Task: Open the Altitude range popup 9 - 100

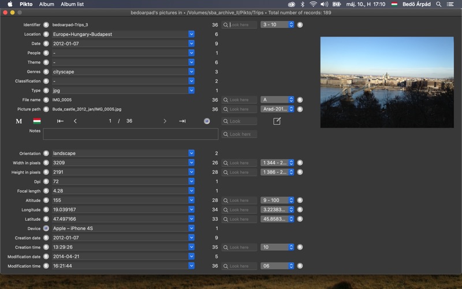Action: click(x=277, y=200)
